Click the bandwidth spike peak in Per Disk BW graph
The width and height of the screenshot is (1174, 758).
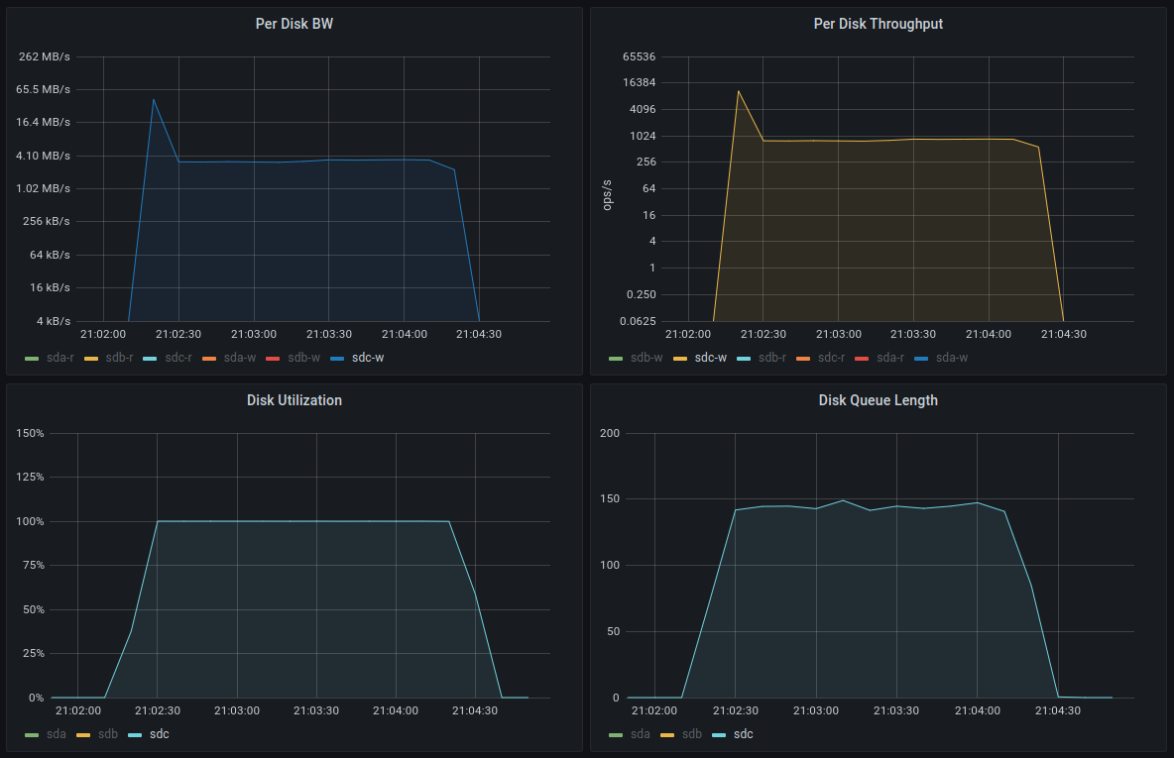[x=153, y=99]
